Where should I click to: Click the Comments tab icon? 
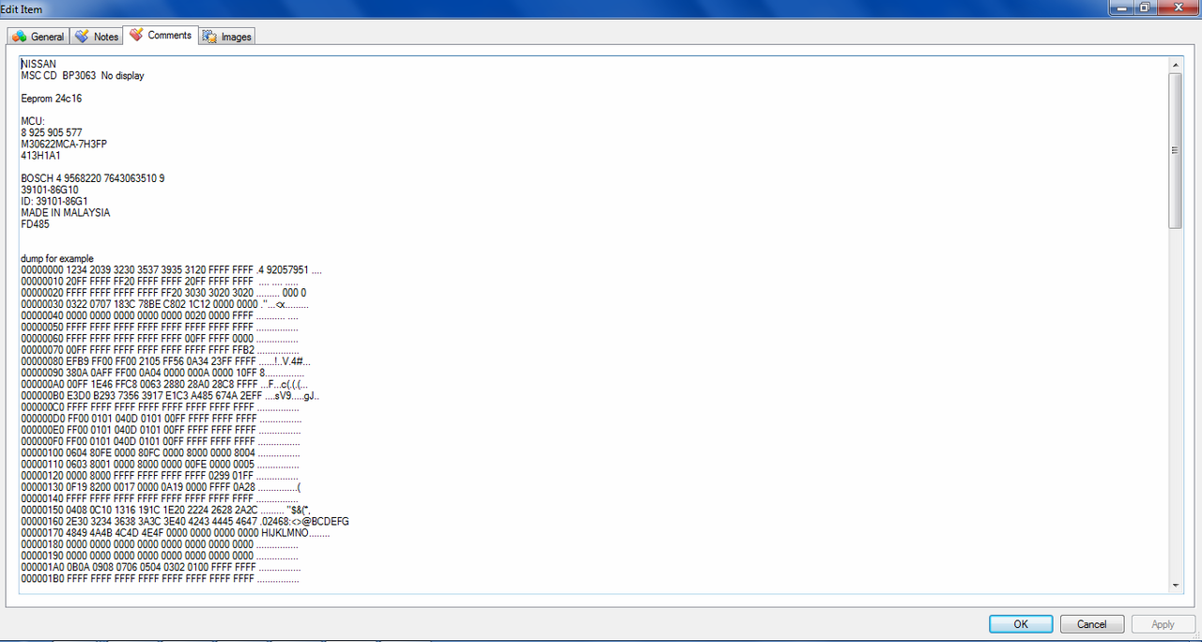point(137,35)
